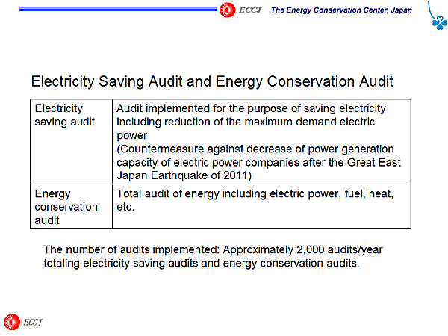Click the blue curved line above the clover
This screenshot has height=336, width=448.
[432, 7]
